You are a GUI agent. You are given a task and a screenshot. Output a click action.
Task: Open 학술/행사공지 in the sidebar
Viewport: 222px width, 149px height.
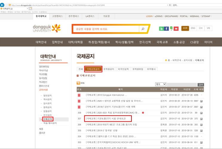(x=50, y=123)
